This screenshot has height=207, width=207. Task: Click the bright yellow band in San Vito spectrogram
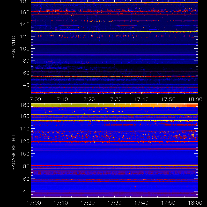pos(114,32)
